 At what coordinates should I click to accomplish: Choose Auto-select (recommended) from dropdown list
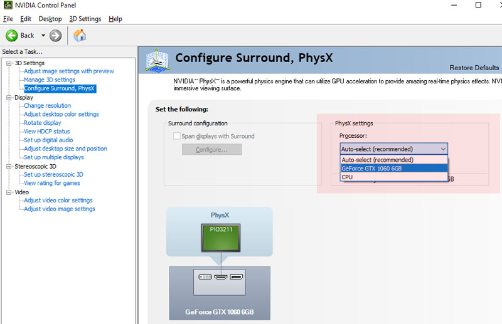point(394,160)
